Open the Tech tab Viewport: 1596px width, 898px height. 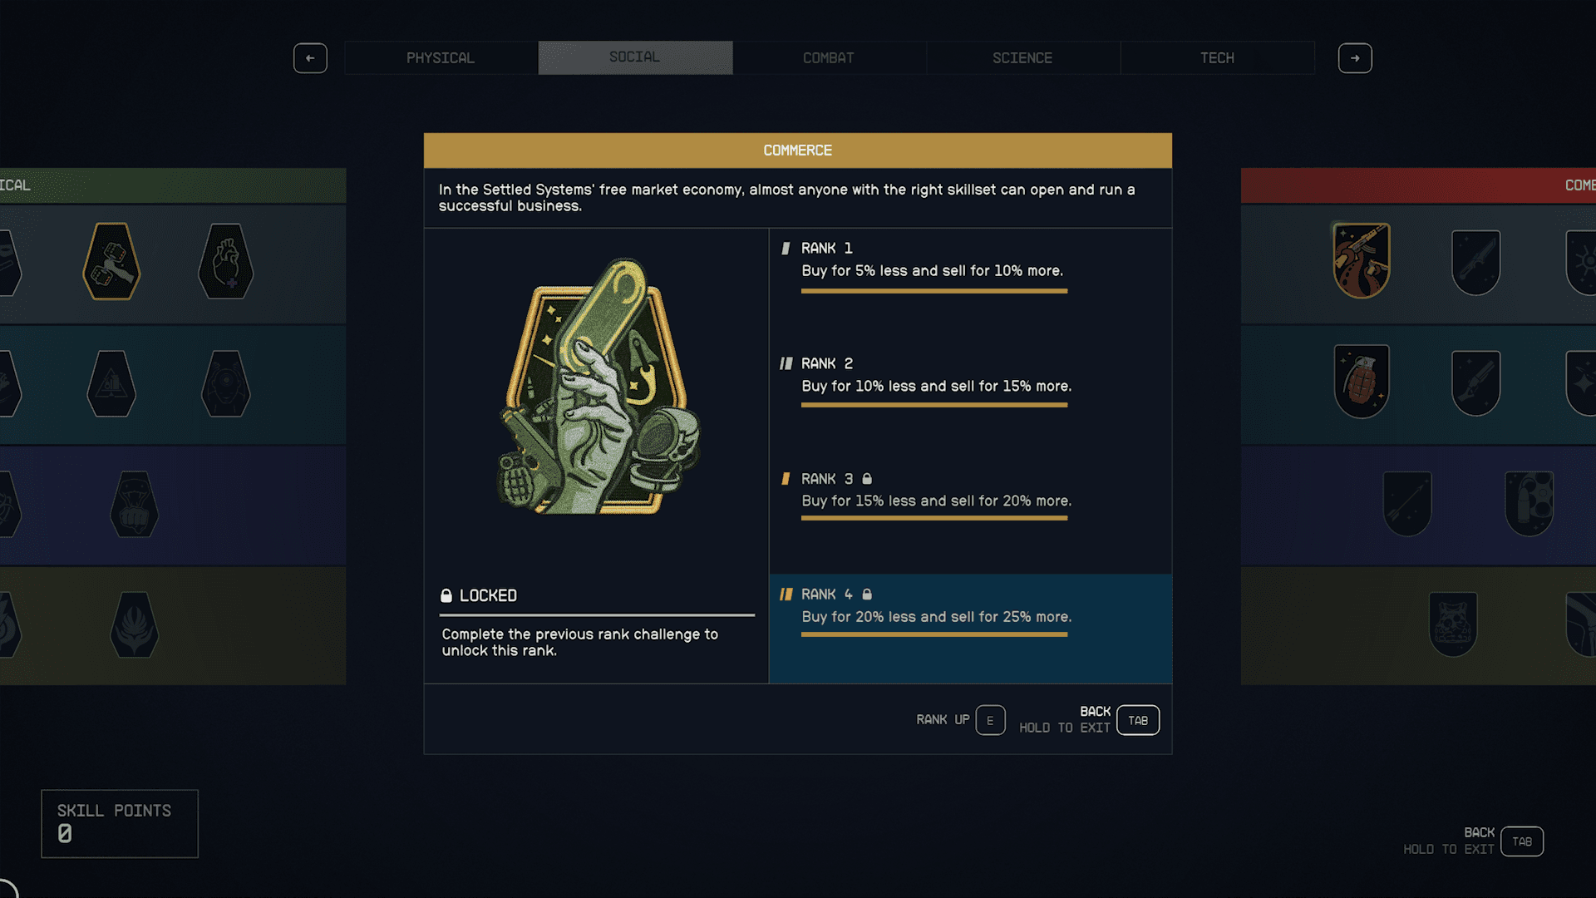(1217, 58)
